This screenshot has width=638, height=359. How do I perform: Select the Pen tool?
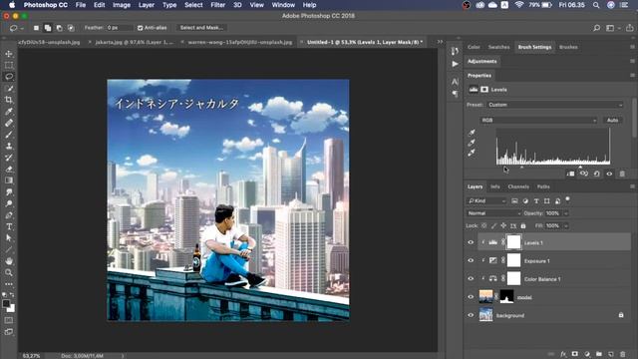click(x=9, y=215)
